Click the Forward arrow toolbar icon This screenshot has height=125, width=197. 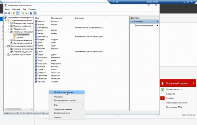point(9,13)
